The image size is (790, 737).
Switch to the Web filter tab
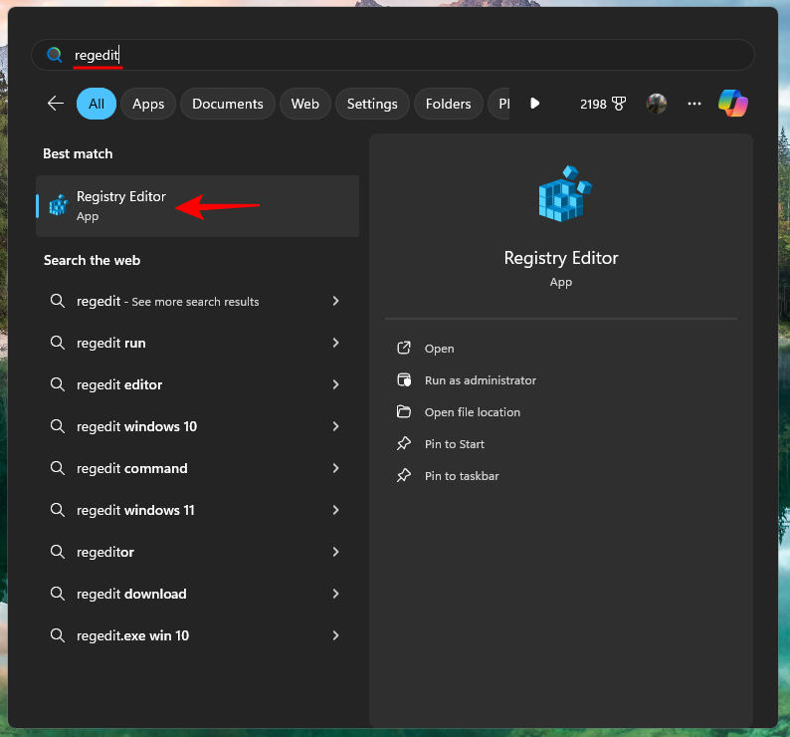[304, 104]
